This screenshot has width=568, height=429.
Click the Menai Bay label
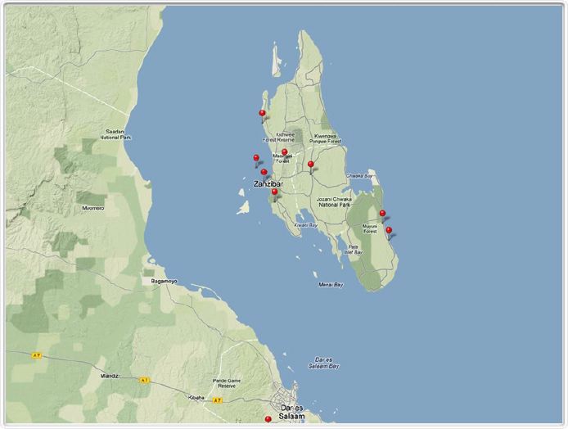[330, 285]
